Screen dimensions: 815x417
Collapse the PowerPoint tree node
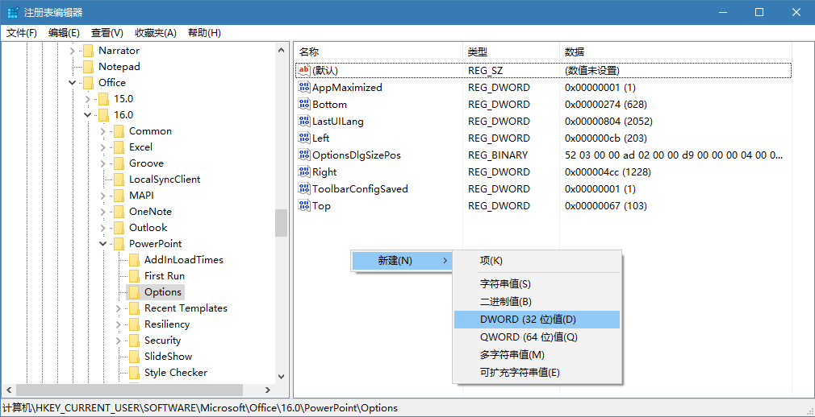103,243
